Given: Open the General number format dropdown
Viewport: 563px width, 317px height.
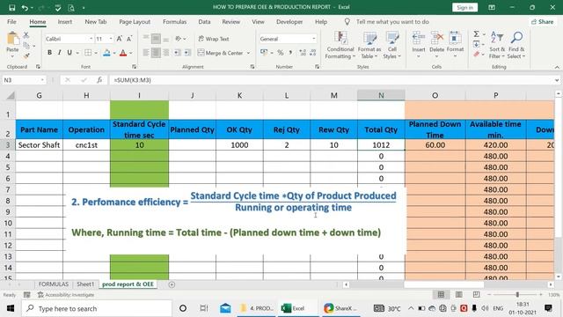Looking at the screenshot, I should tap(313, 39).
